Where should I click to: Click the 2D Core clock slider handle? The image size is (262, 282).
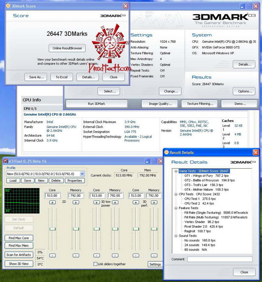click(x=52, y=229)
